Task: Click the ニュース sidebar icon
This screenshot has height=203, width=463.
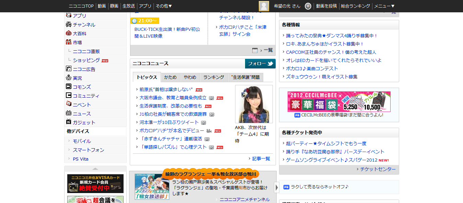Action: pos(68,113)
